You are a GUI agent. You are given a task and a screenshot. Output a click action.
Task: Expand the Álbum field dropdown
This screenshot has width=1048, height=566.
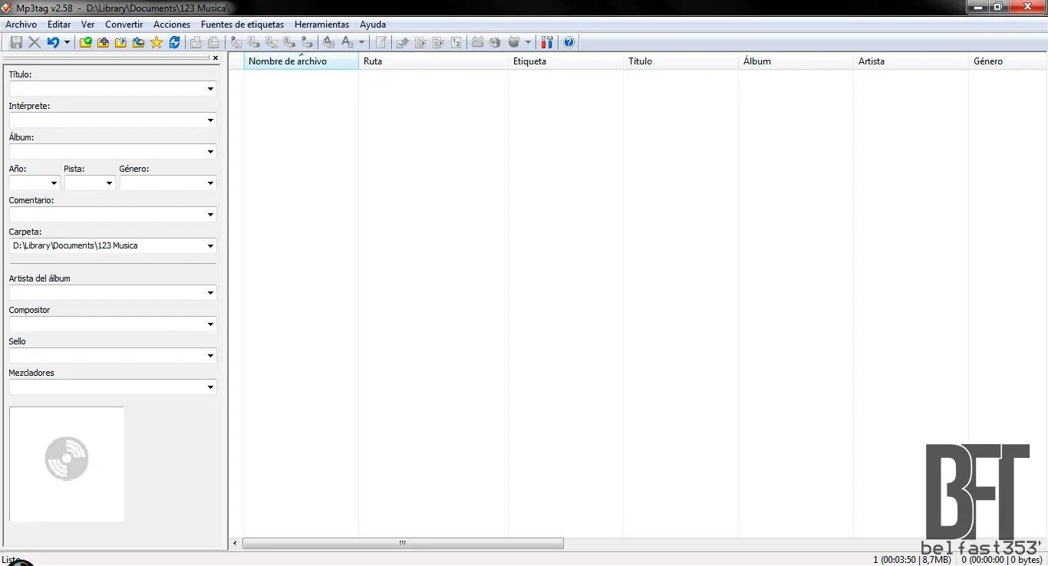click(210, 152)
